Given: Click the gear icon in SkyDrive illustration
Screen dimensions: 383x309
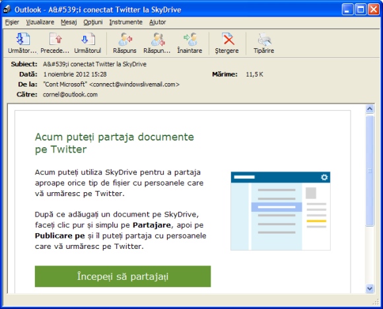Looking at the screenshot, I should 324,177.
